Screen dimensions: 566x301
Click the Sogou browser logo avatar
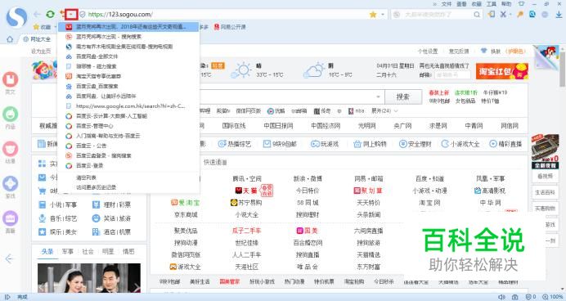[x=16, y=17]
